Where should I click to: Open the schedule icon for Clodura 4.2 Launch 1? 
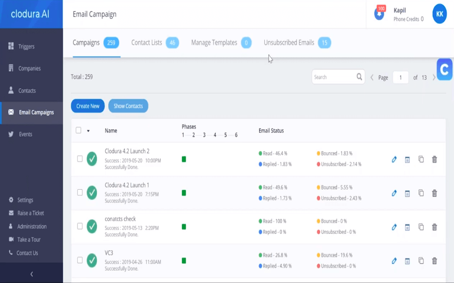pos(407,193)
